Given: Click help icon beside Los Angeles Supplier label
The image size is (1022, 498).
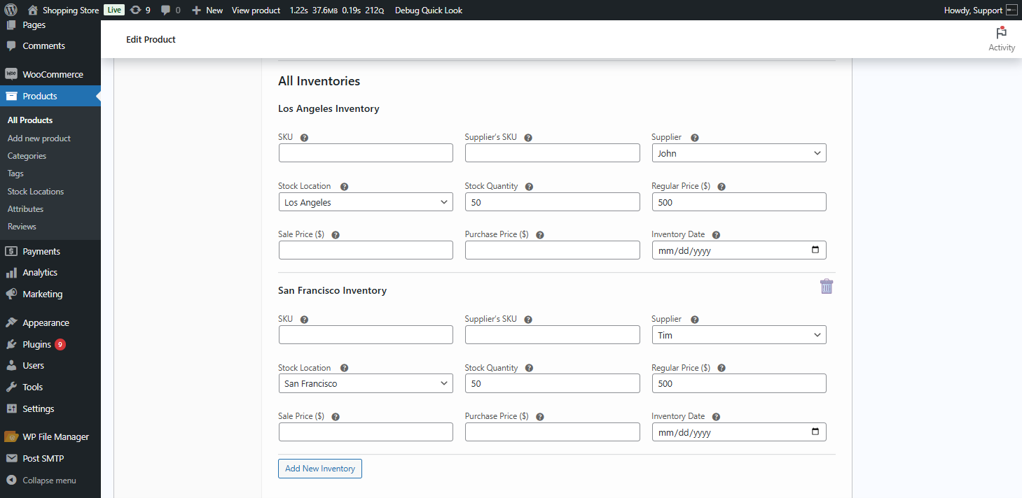Looking at the screenshot, I should point(695,138).
